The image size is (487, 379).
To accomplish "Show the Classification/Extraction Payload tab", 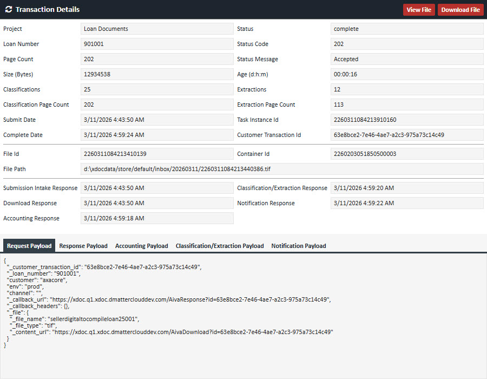I will coord(220,246).
